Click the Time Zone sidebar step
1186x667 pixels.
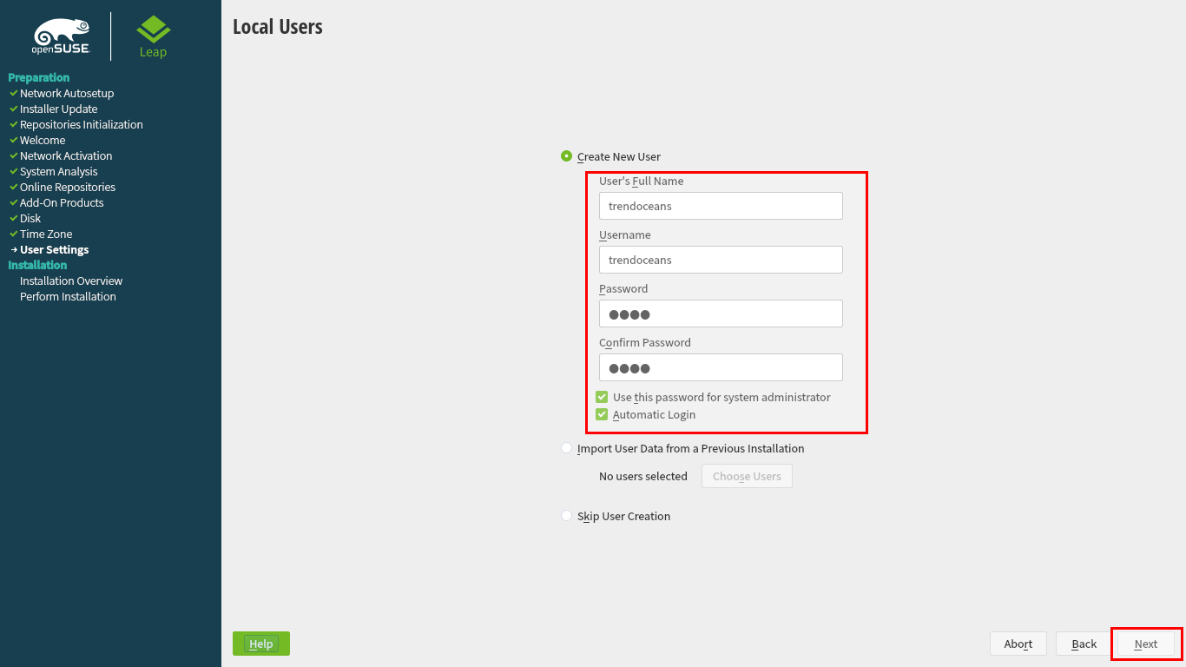pos(46,234)
